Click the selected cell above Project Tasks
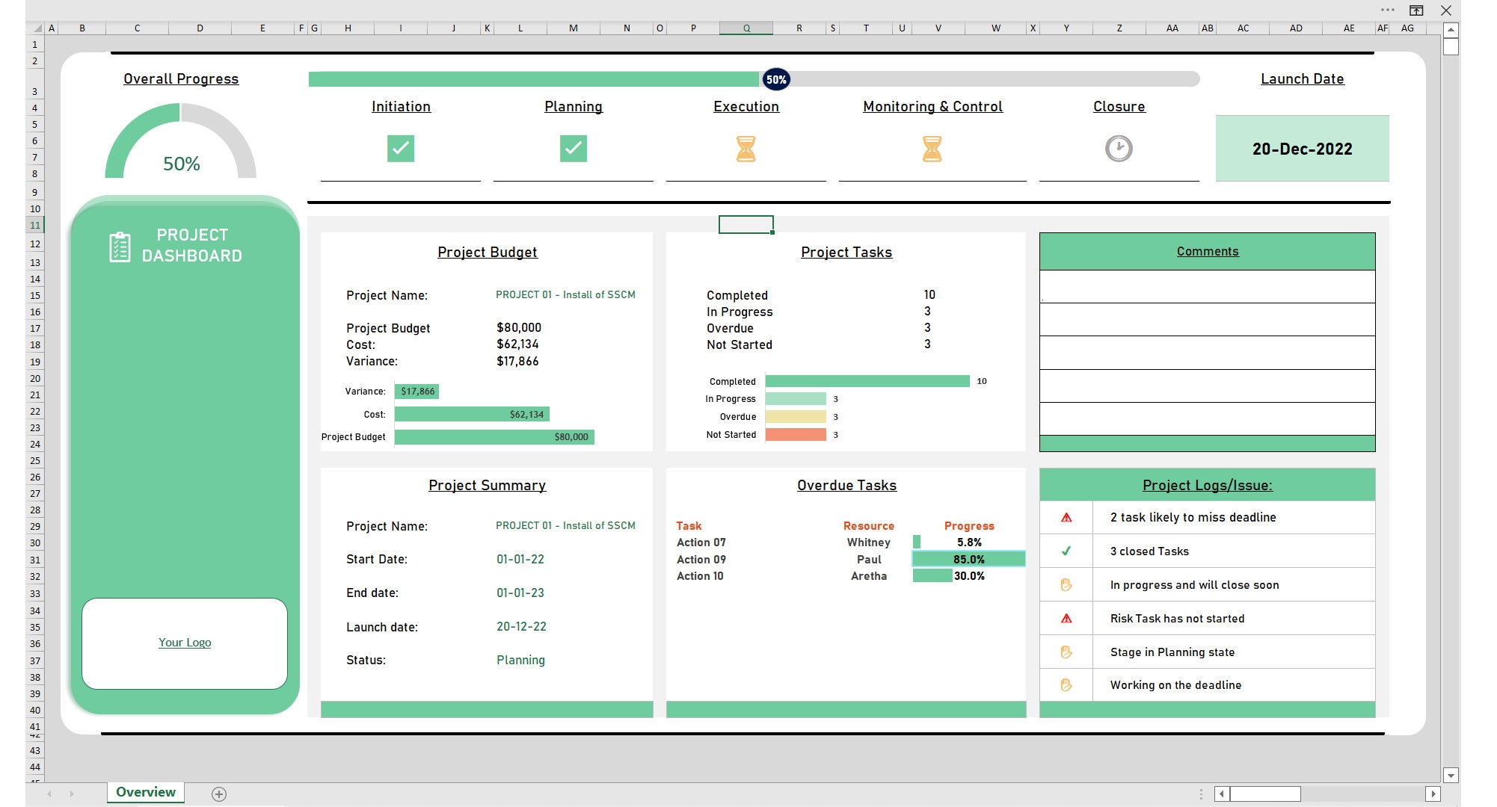 (x=746, y=224)
